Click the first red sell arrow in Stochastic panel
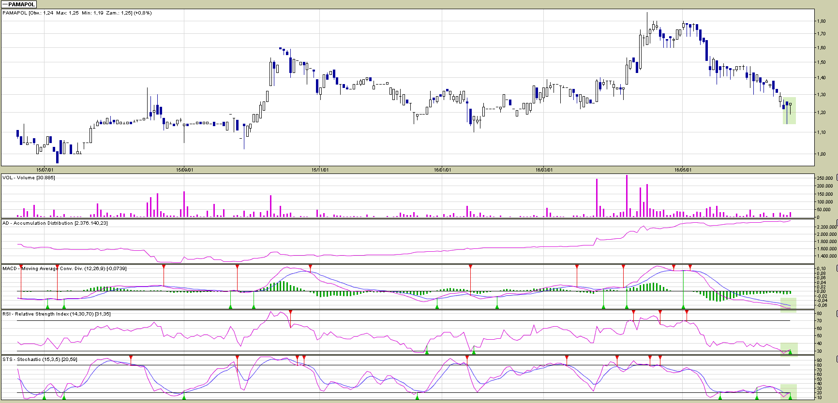 pos(131,358)
